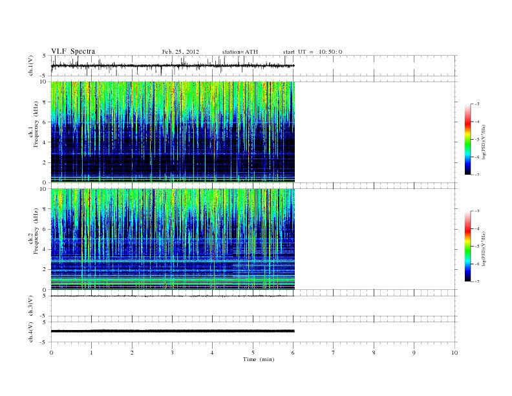
Task: Click the "5" tick on the Time axis
Action: (253, 353)
